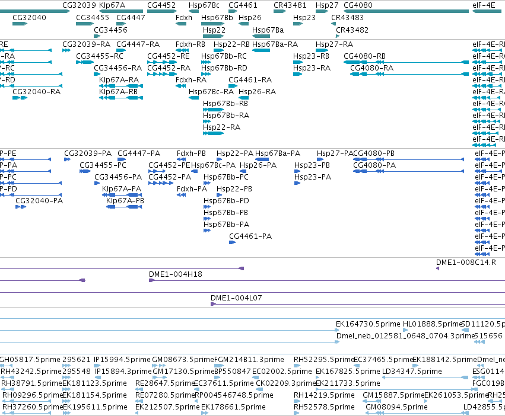Click the Hsp67Ba-RA transcript label
This screenshot has height=416, width=505.
tap(275, 44)
